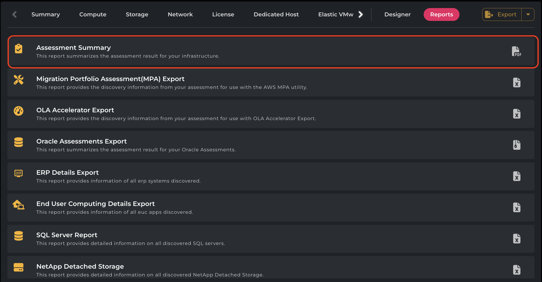Download OLA Accelerator Export spreadsheet
Image resolution: width=542 pixels, height=282 pixels.
point(517,114)
